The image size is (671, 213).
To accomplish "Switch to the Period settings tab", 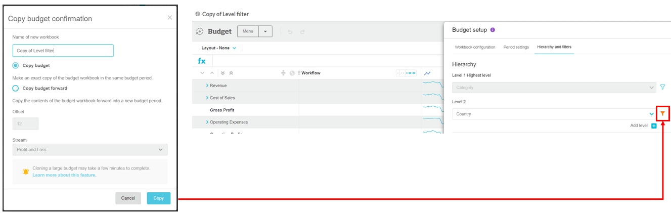I will tap(516, 47).
